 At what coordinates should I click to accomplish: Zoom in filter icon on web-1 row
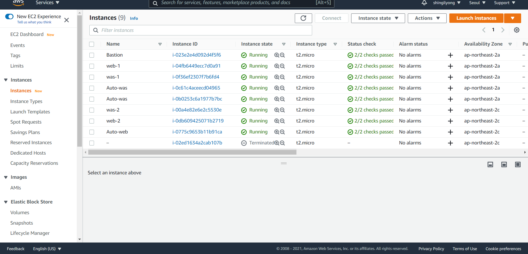[x=277, y=66]
